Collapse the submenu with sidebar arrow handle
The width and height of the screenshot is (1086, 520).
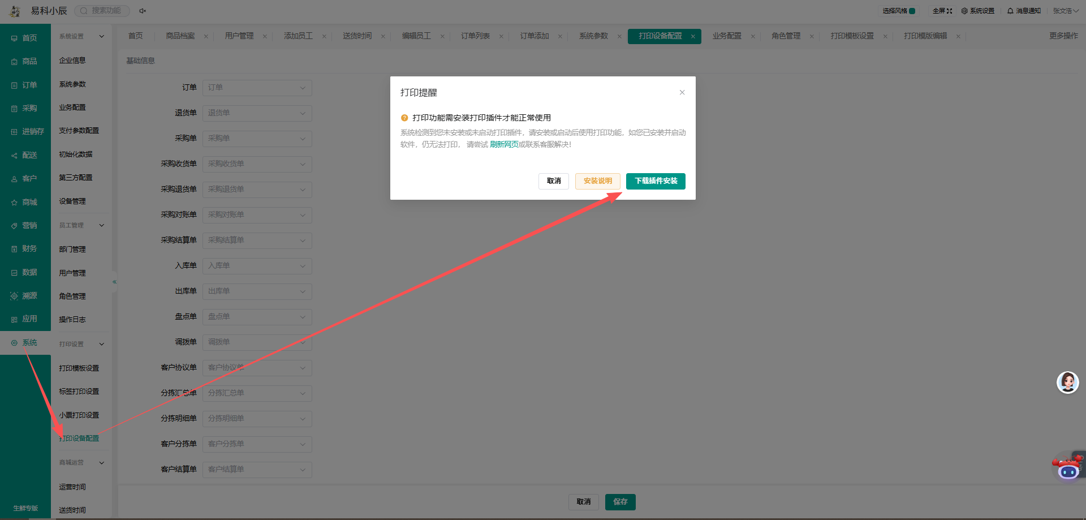click(x=114, y=282)
